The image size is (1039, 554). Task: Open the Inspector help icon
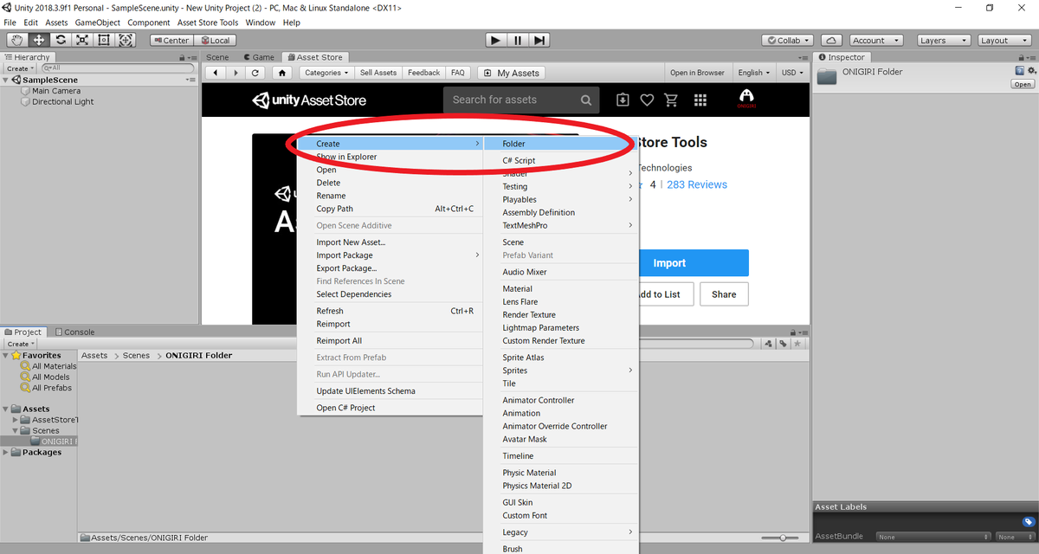click(1020, 71)
